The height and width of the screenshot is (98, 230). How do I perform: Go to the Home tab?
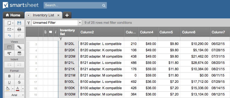tap(13, 15)
